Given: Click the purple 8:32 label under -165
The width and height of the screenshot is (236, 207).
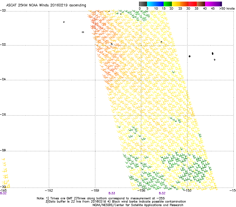Looking at the screenshot, I should (x=3, y=193).
